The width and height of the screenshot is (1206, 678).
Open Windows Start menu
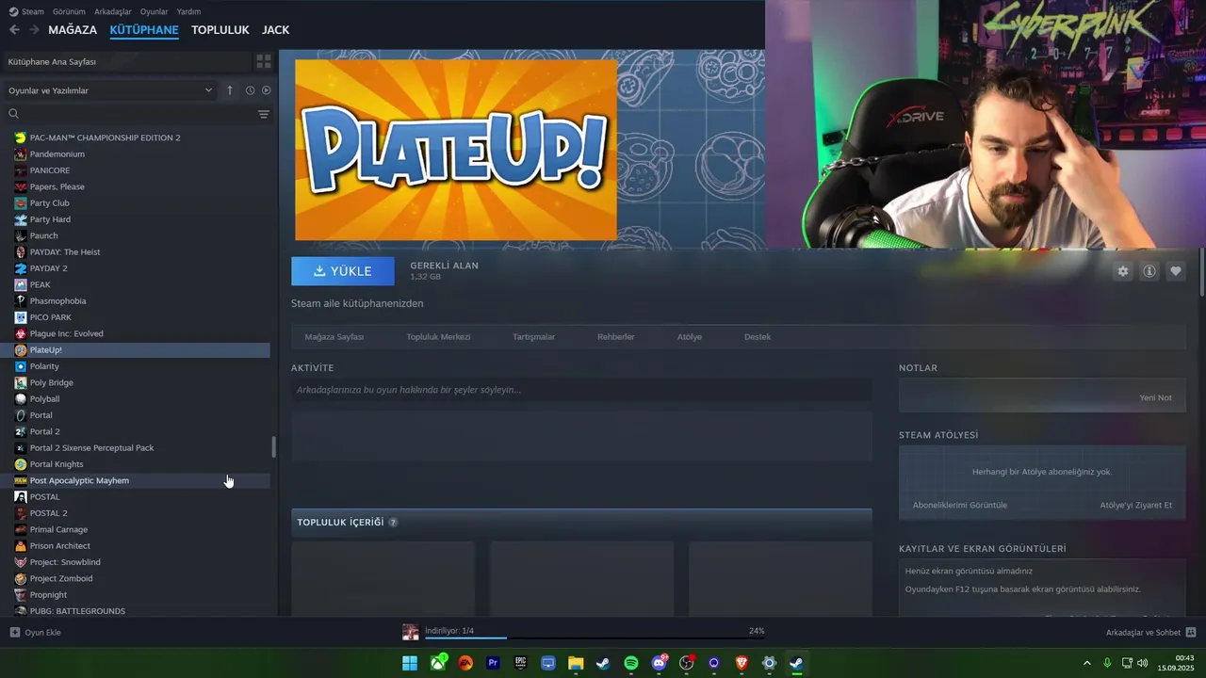(410, 663)
